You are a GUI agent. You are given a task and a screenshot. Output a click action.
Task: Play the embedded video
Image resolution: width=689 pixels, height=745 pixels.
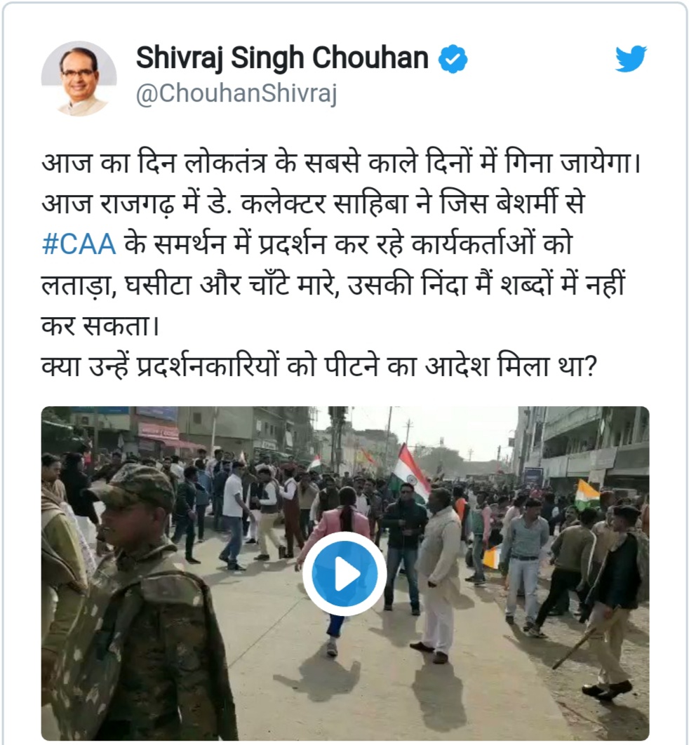pyautogui.click(x=344, y=573)
